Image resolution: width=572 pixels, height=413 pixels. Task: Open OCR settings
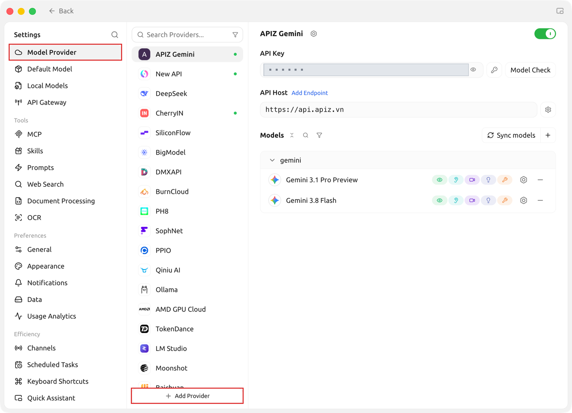tap(65, 218)
